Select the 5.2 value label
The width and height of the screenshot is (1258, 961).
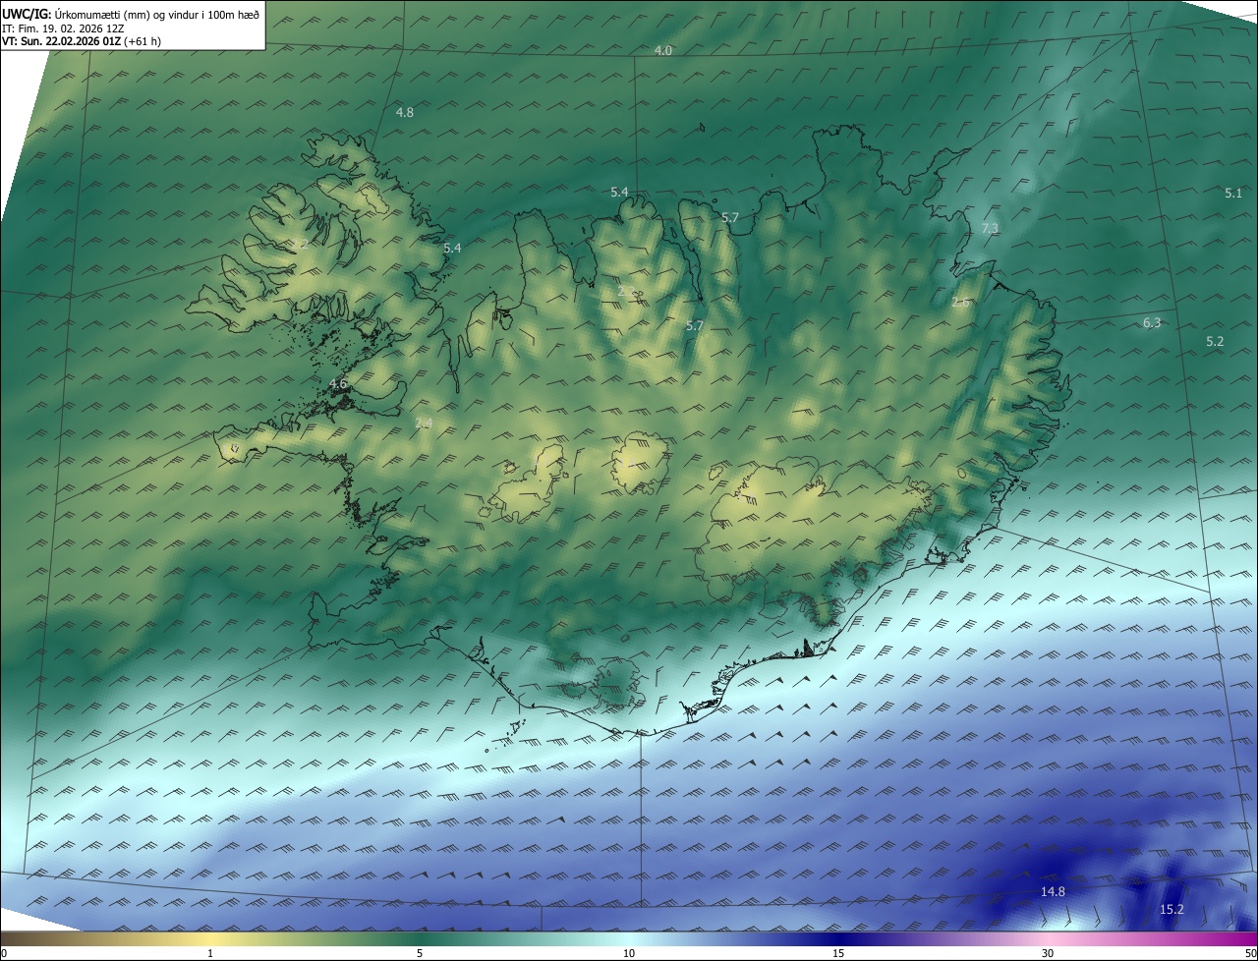click(x=1215, y=342)
